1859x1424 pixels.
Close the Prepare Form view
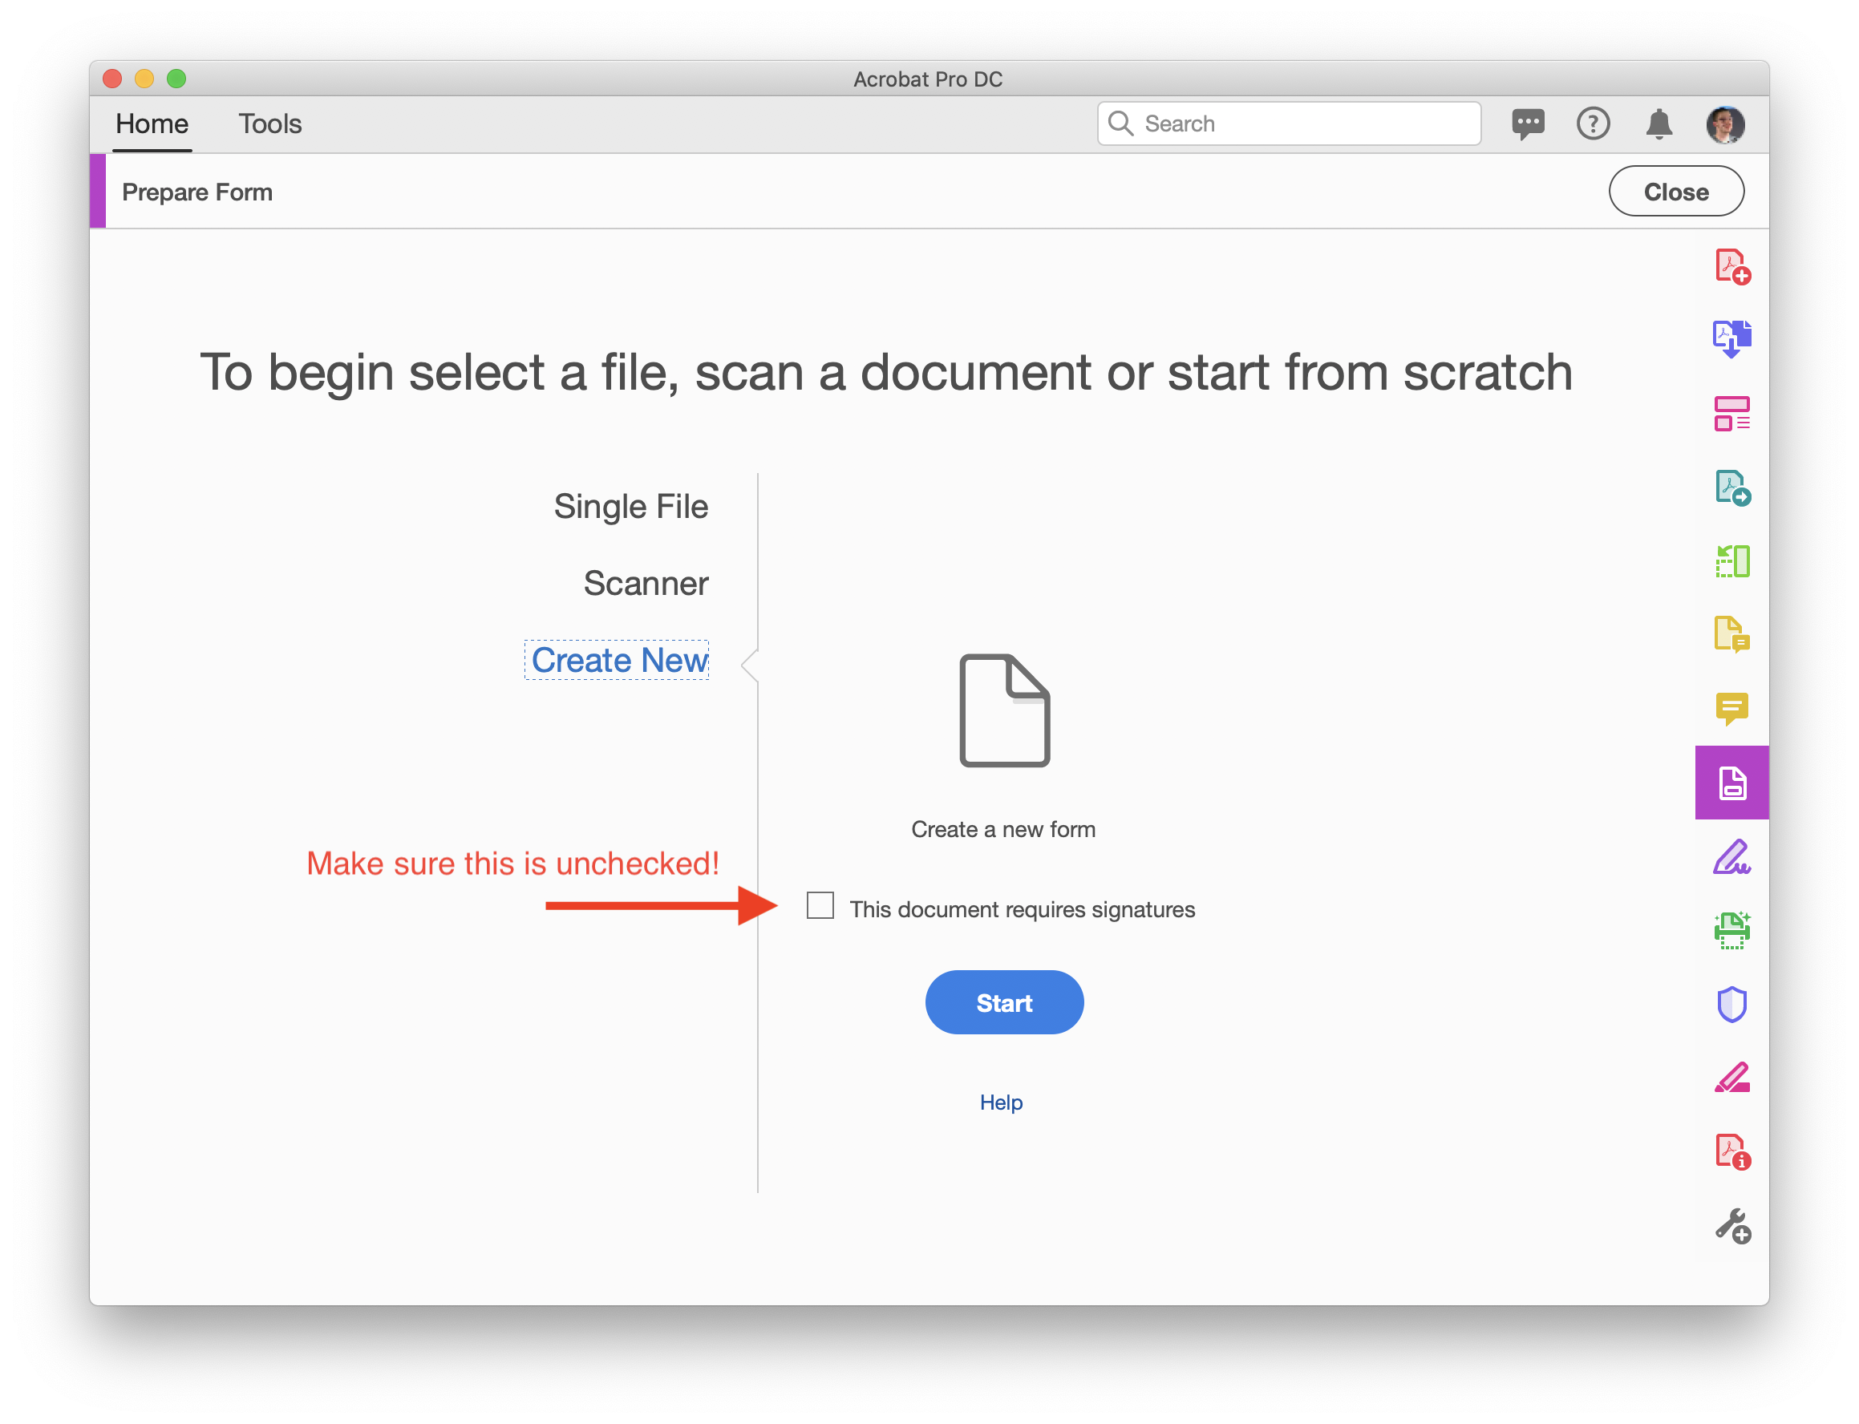[x=1676, y=191]
